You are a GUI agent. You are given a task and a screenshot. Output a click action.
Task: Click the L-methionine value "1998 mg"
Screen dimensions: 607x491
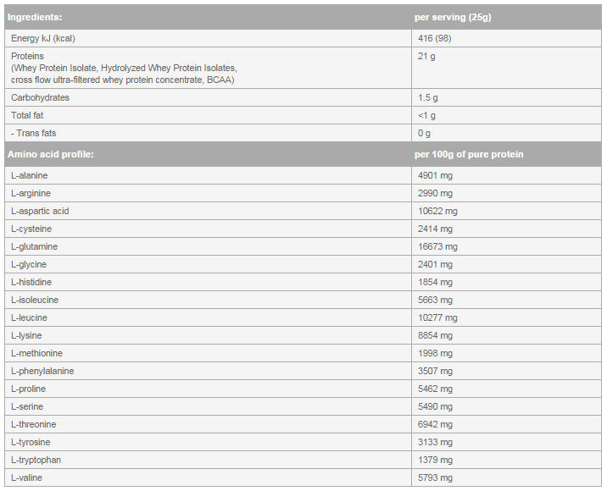point(435,353)
